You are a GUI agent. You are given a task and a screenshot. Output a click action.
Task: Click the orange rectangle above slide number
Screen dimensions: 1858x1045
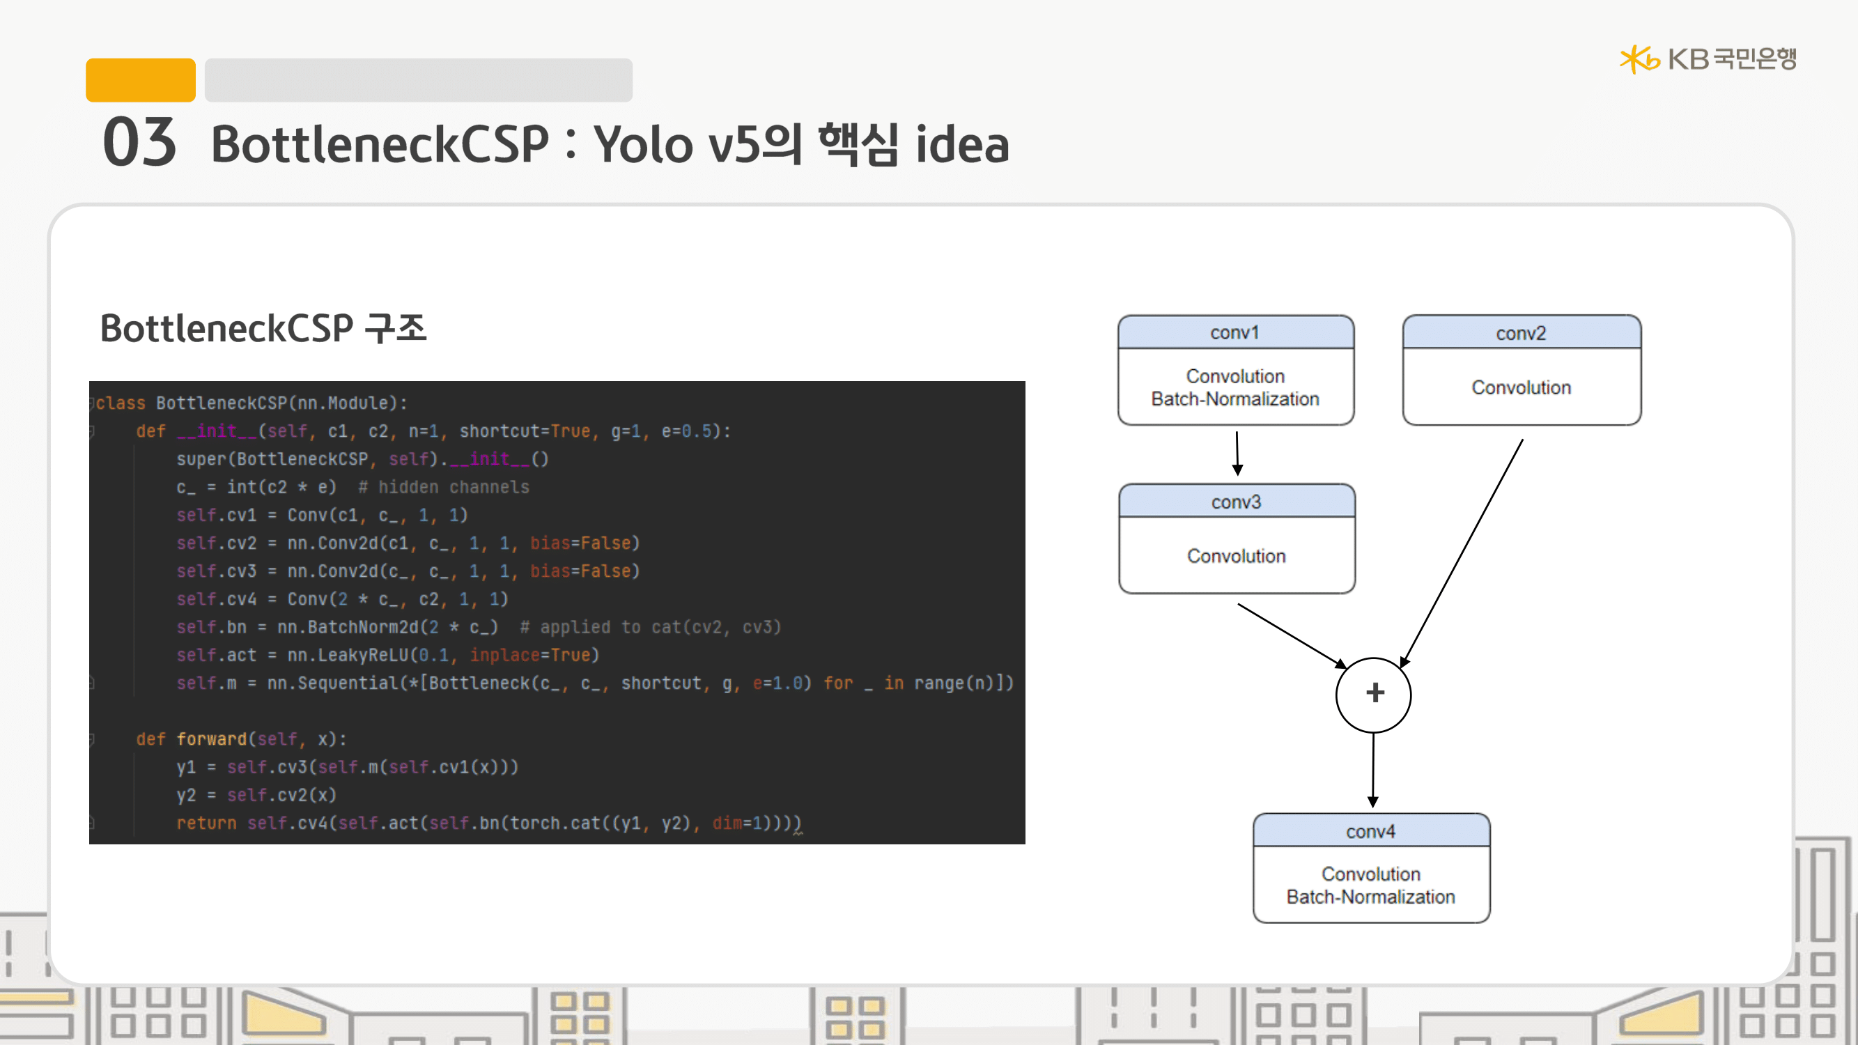141,80
